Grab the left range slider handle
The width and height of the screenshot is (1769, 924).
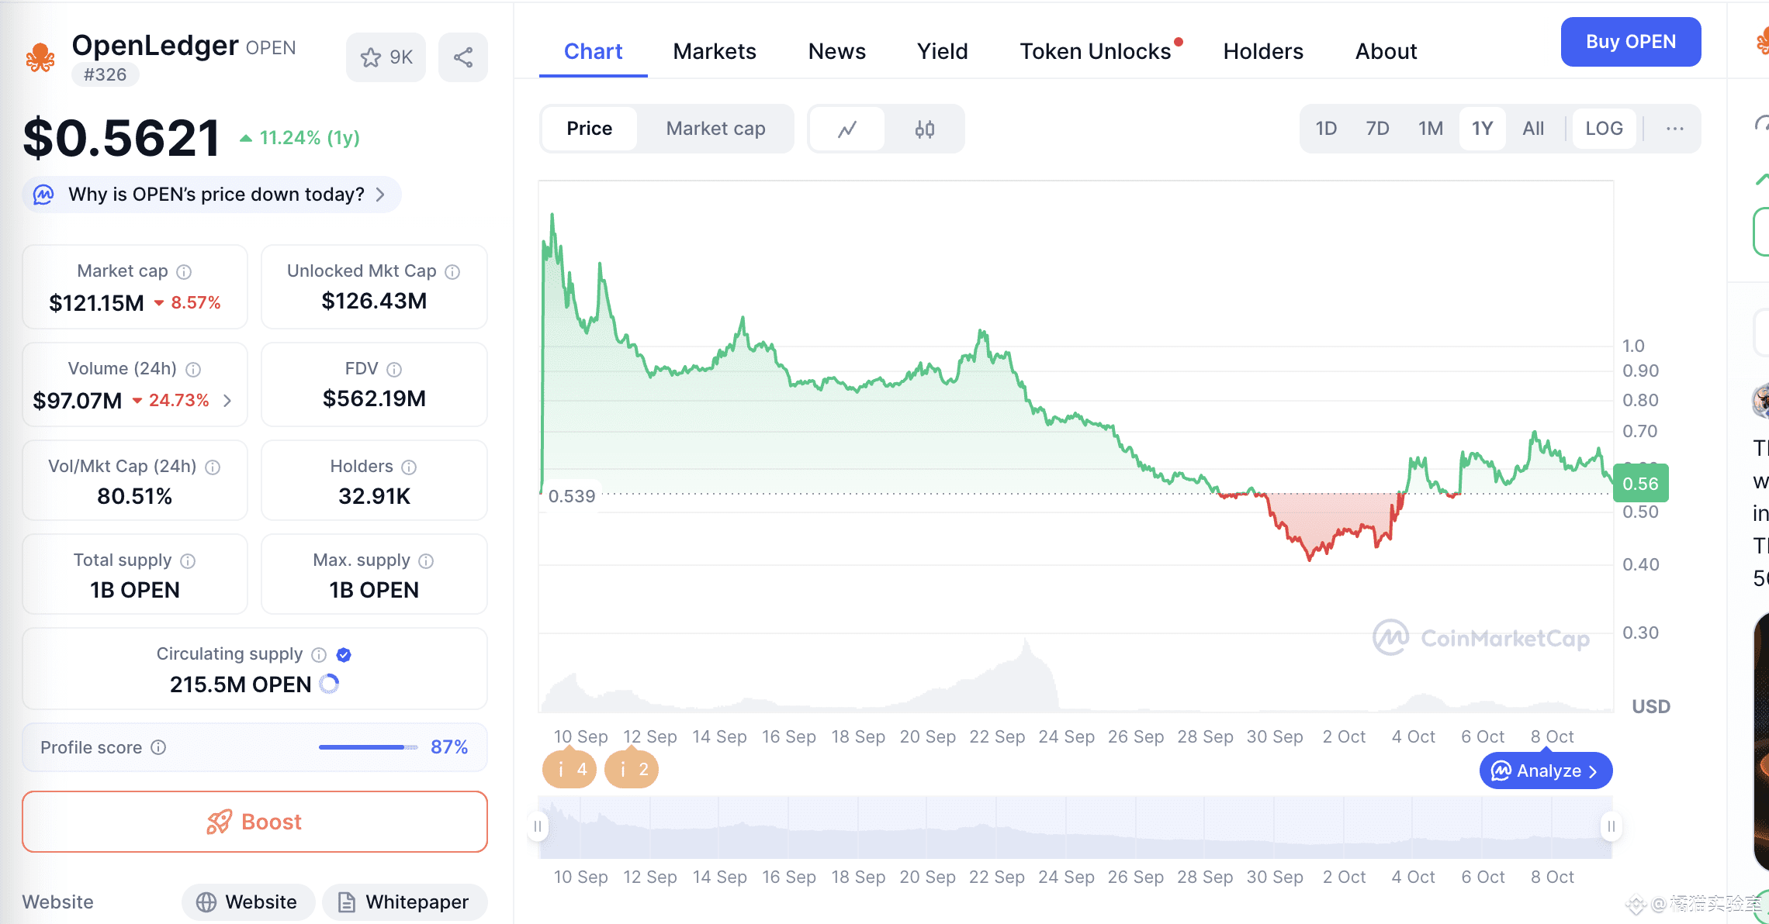pos(538,826)
